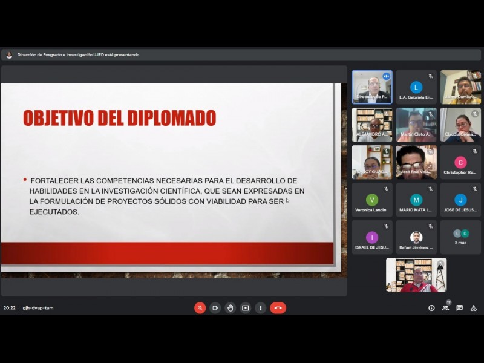Open the chat panel icon
This screenshot has width=484, height=363.
coord(459,308)
